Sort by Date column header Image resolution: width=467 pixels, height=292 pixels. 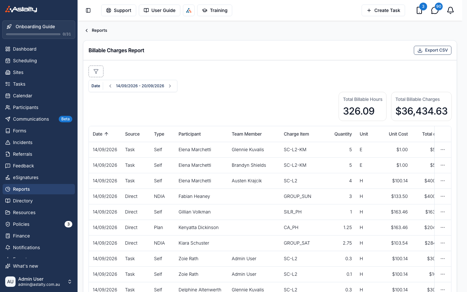[x=101, y=134]
